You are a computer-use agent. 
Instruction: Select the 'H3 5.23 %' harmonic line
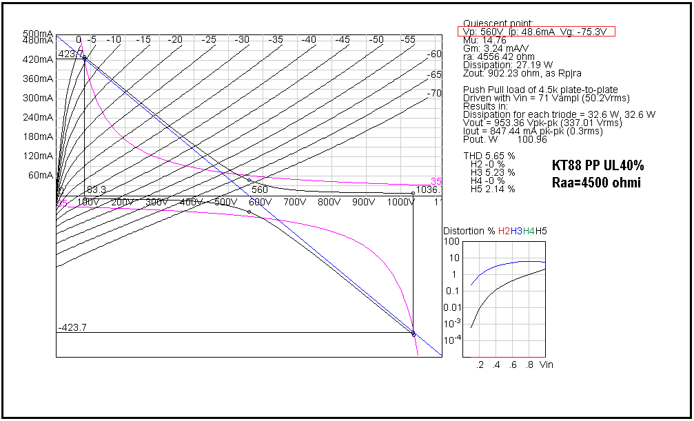point(493,173)
